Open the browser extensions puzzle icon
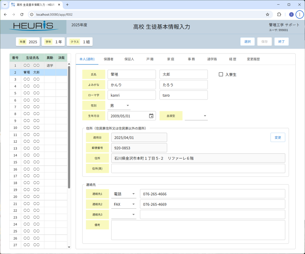The height and width of the screenshot is (254, 305). 279,14
